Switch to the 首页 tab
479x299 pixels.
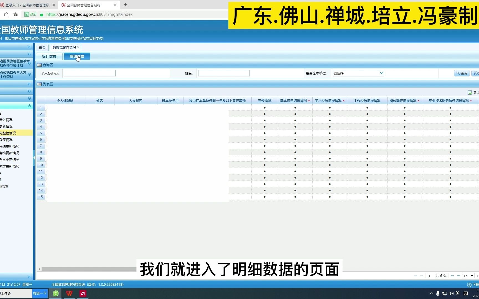[x=42, y=47]
